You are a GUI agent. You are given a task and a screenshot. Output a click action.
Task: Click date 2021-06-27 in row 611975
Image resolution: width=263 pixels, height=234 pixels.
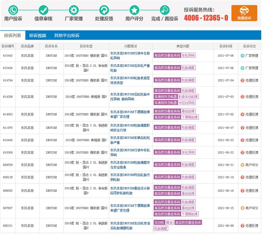click(x=225, y=128)
